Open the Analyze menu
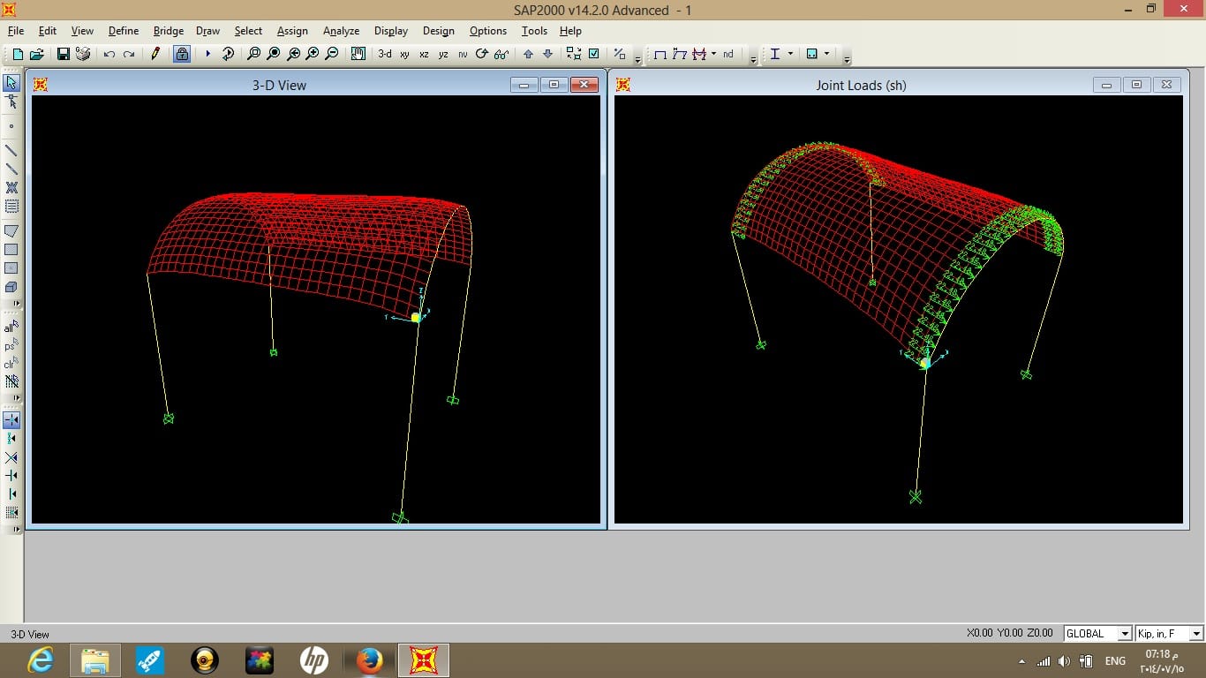 [341, 31]
